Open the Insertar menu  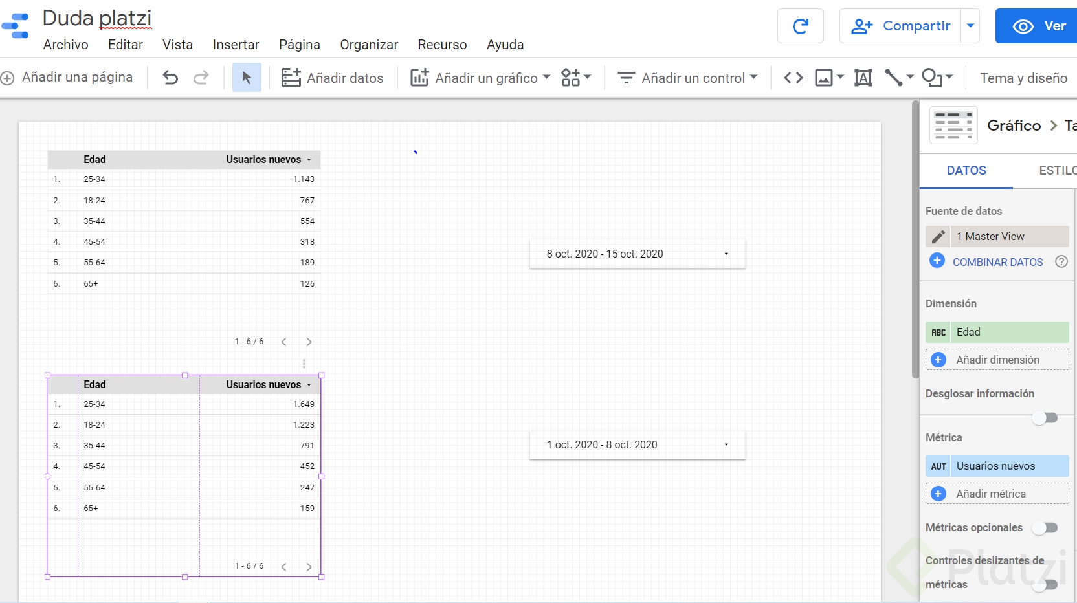236,45
